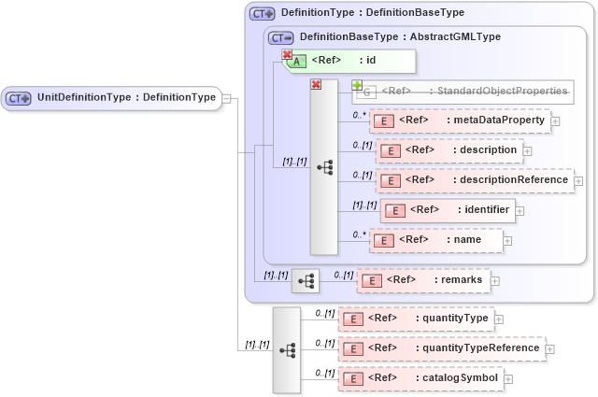Image resolution: width=598 pixels, height=397 pixels.
Task: Click the red X marker on the sequence compositor
Action: coord(316,84)
